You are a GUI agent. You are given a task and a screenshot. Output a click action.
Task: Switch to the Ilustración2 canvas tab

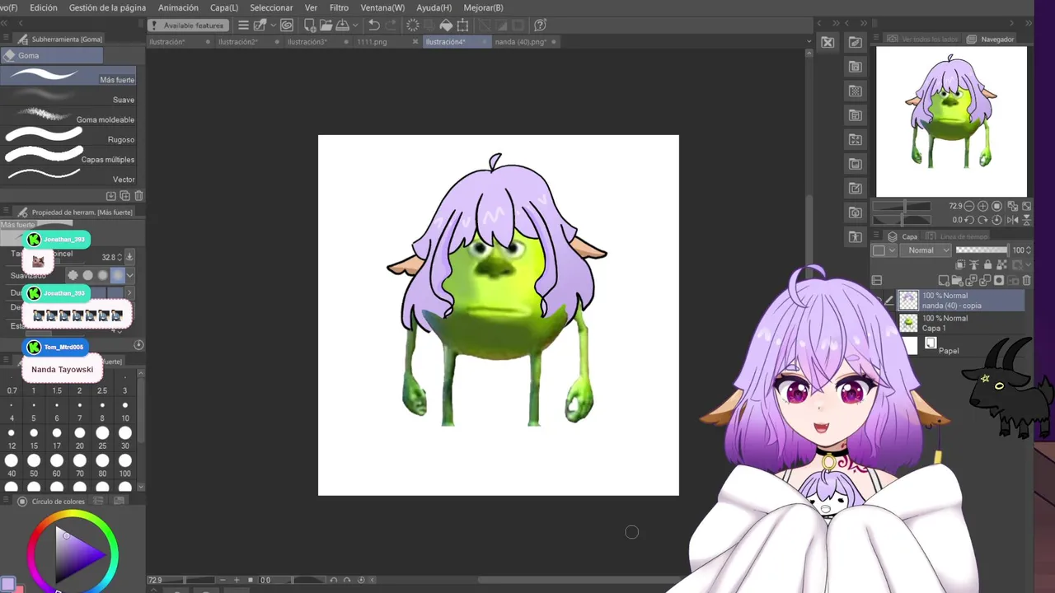pyautogui.click(x=238, y=41)
